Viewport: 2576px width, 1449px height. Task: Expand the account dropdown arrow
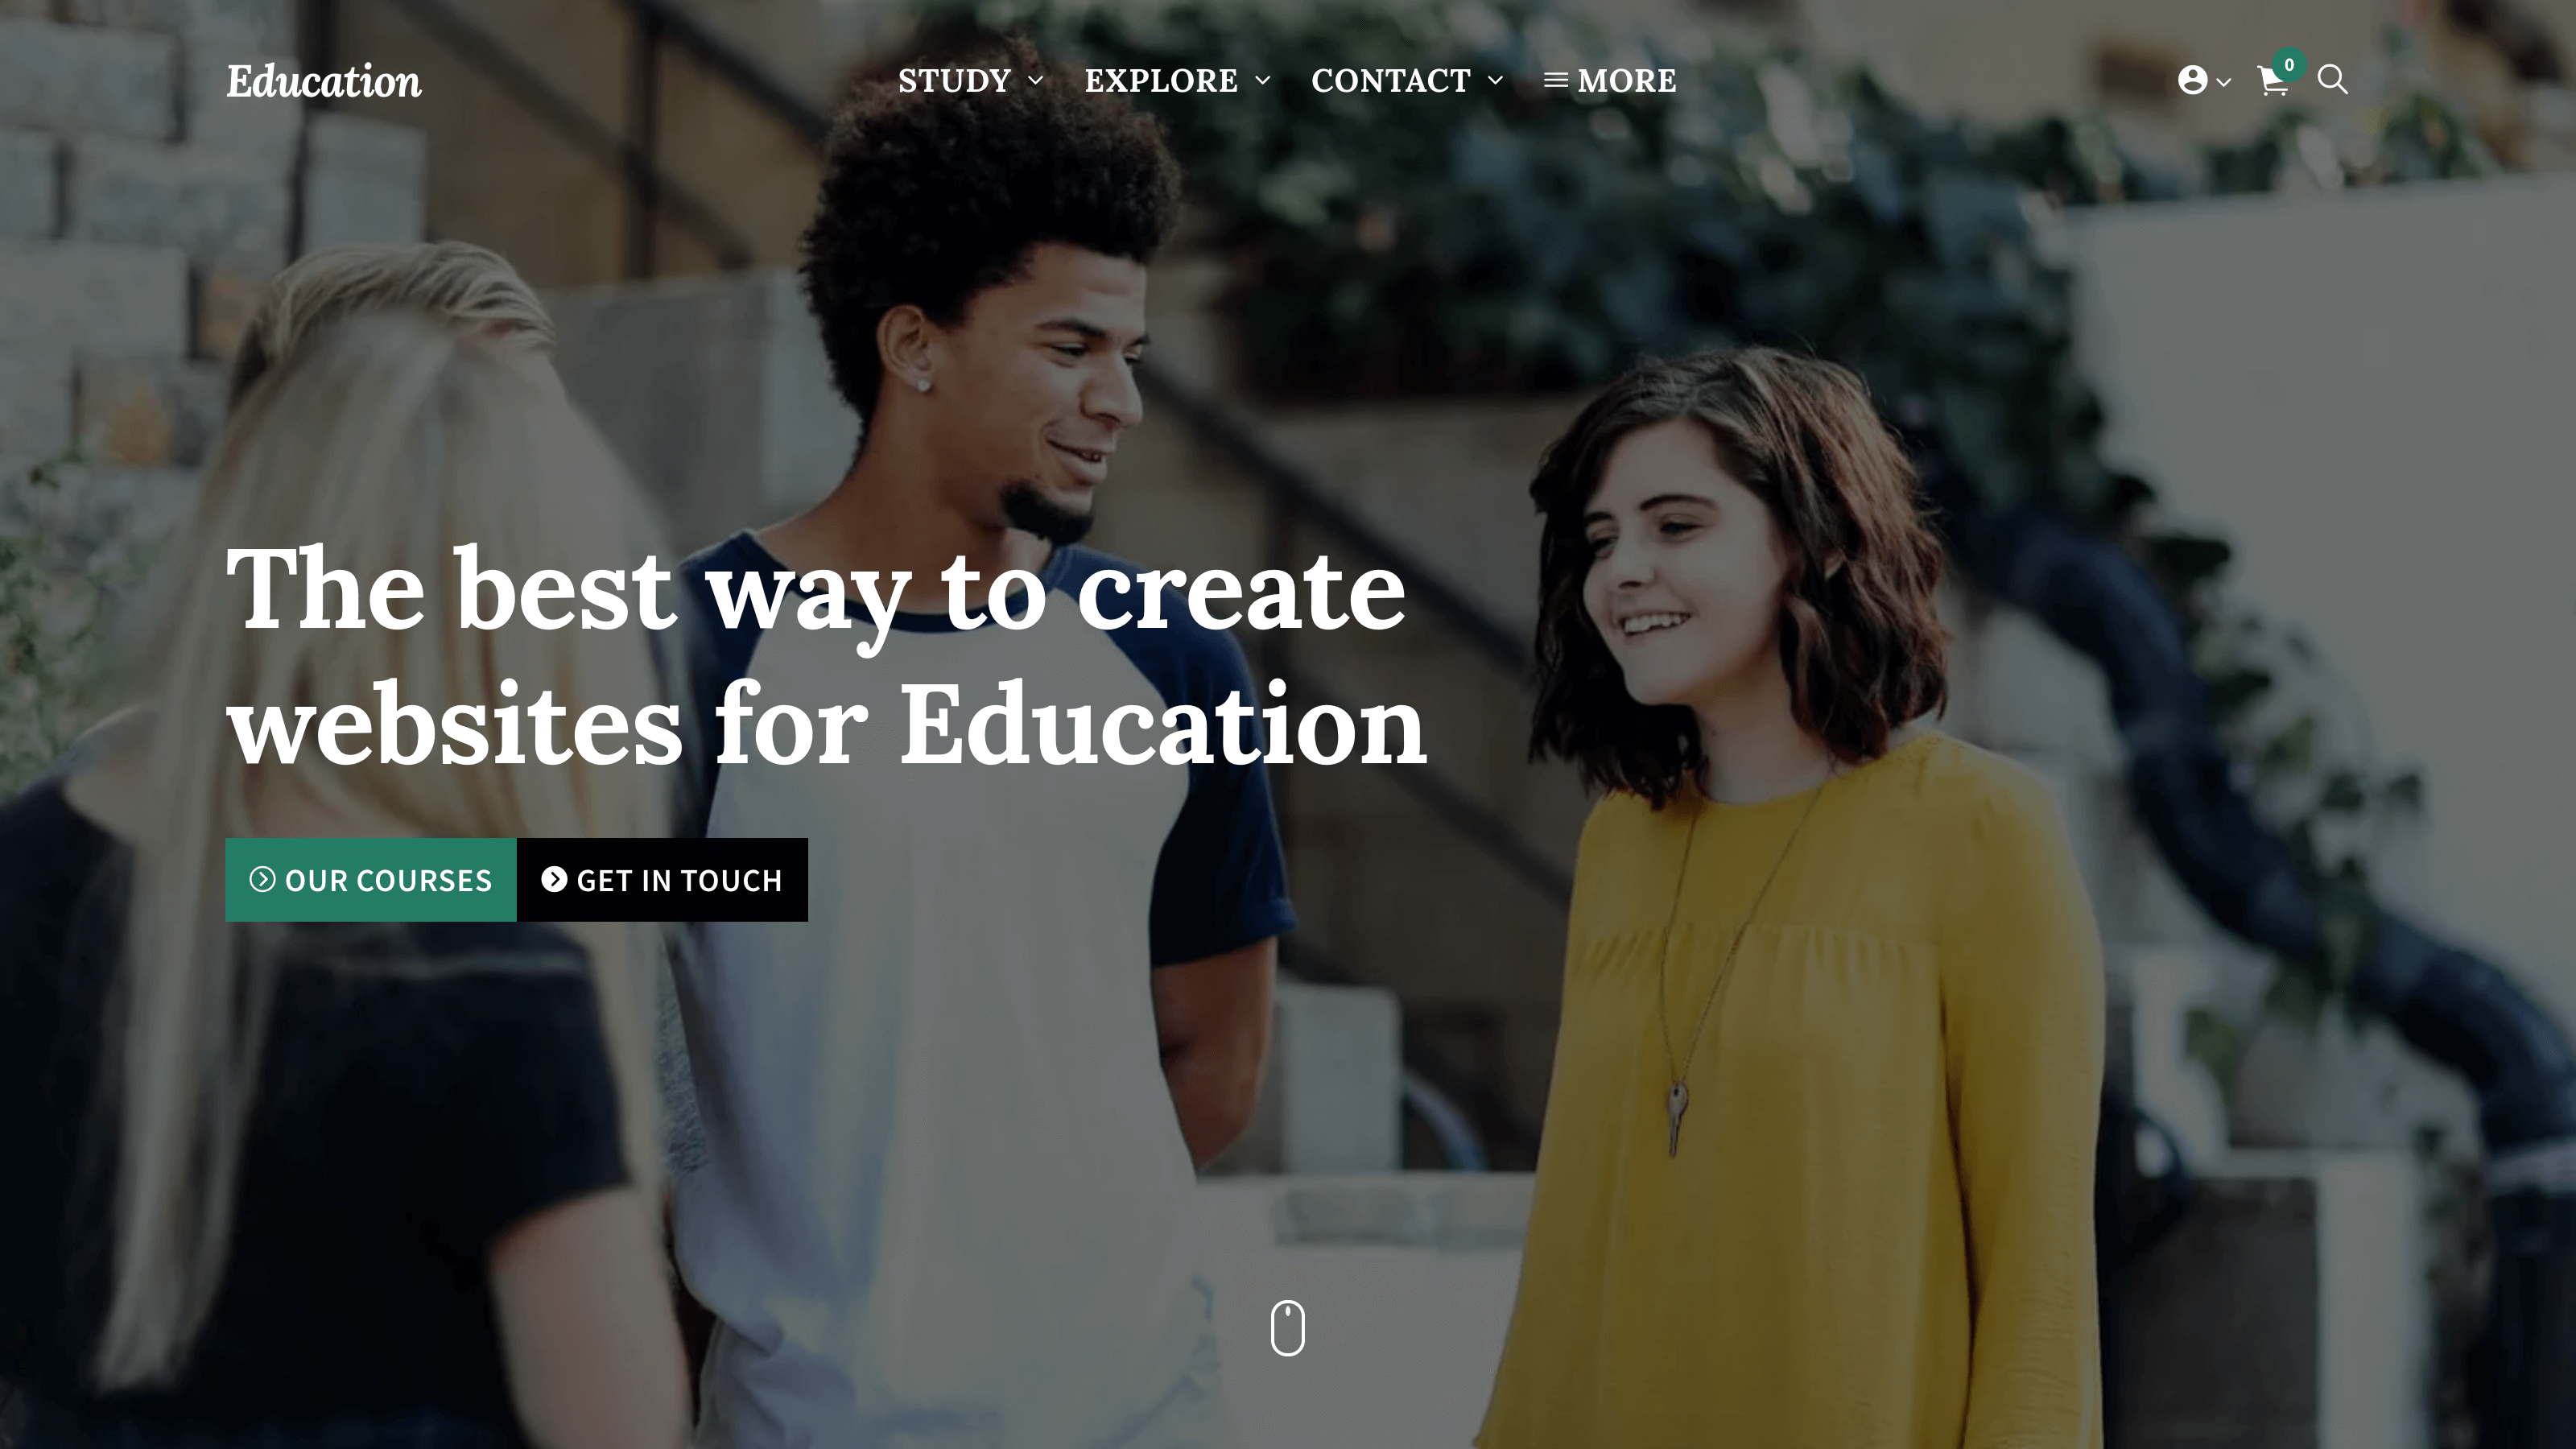(2223, 82)
